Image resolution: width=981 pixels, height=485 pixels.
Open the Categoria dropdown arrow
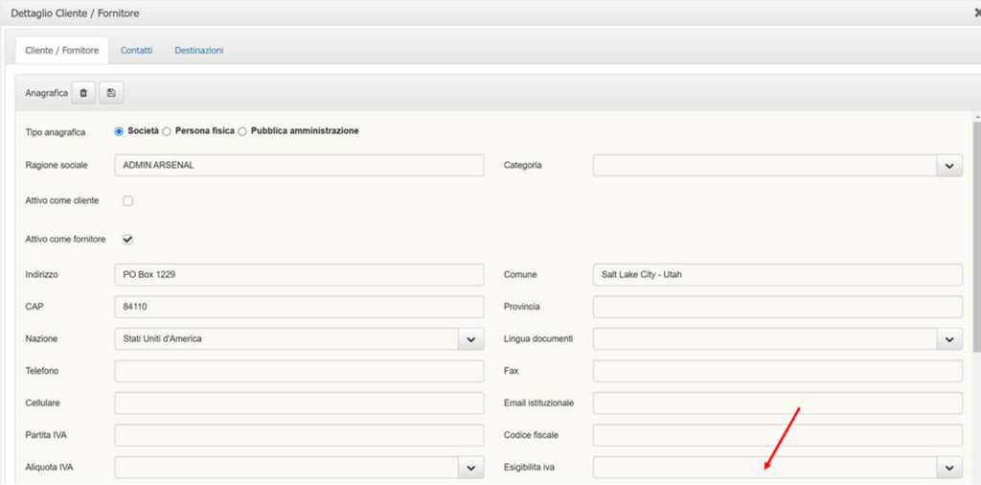(x=949, y=165)
